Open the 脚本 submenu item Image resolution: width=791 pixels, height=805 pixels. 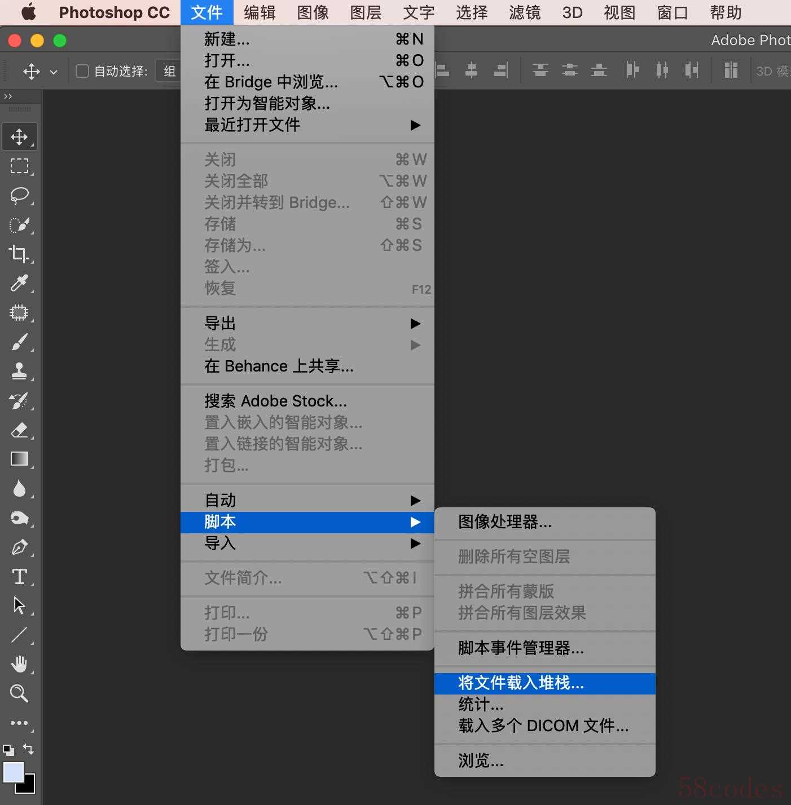307,522
